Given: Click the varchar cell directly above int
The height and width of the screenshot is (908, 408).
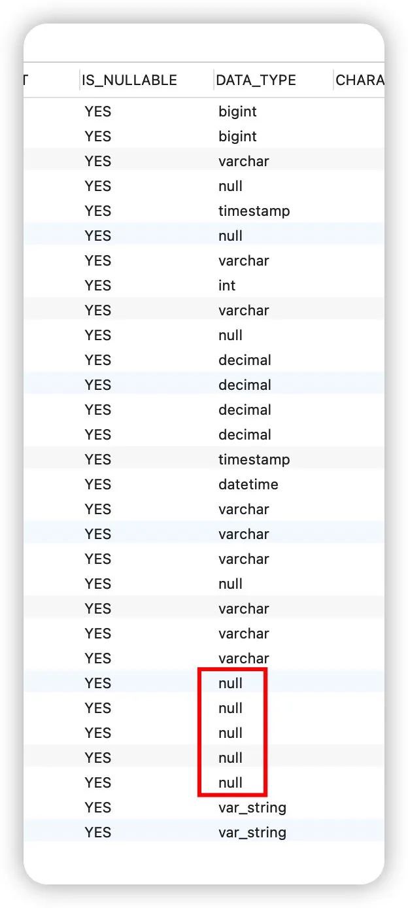Looking at the screenshot, I should [244, 260].
